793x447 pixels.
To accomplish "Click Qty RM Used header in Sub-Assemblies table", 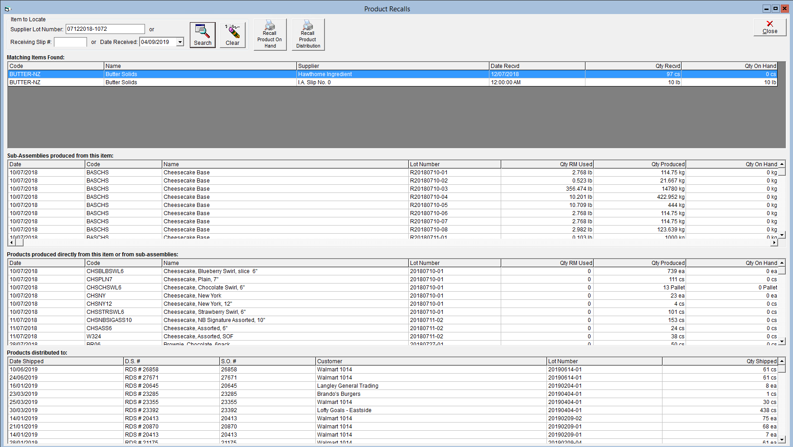I will click(x=547, y=164).
